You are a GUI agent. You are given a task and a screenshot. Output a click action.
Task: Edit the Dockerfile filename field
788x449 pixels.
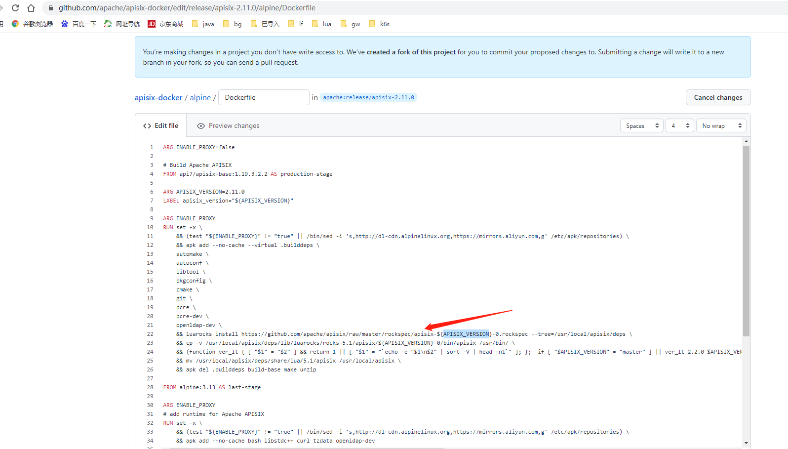coord(264,97)
